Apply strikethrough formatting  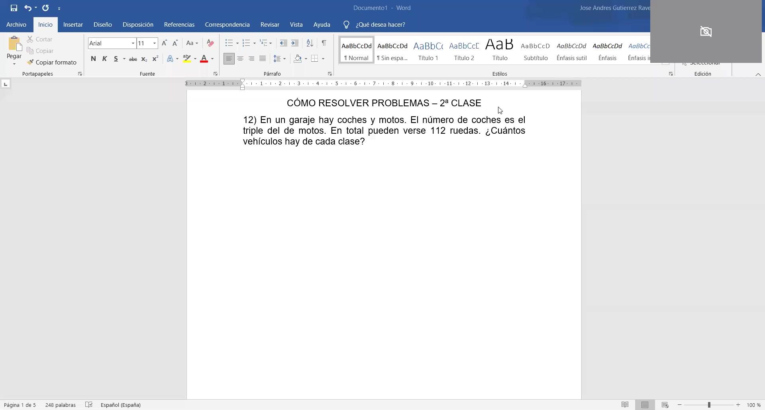pos(133,59)
